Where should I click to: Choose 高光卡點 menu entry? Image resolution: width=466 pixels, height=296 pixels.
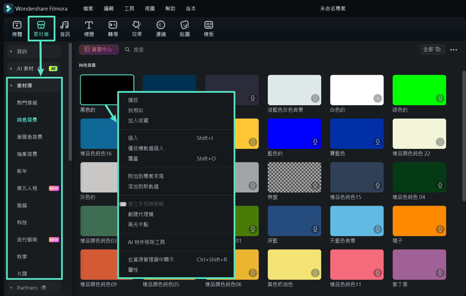177,224
